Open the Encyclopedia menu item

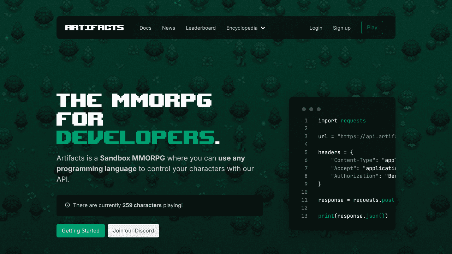242,28
